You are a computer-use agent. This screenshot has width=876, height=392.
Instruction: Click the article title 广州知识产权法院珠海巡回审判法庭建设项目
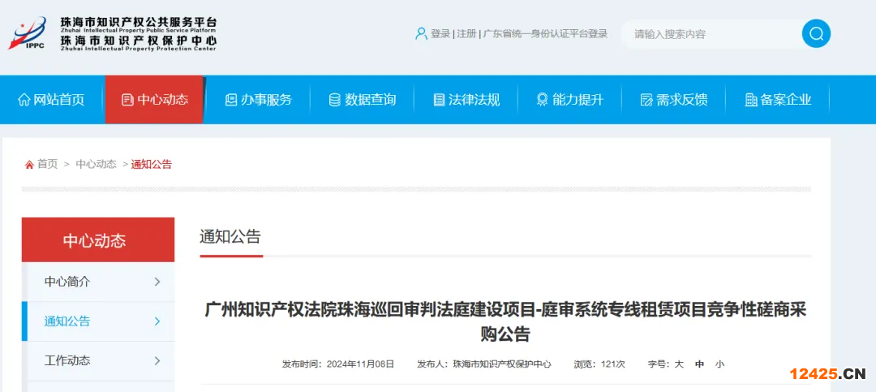(505, 321)
